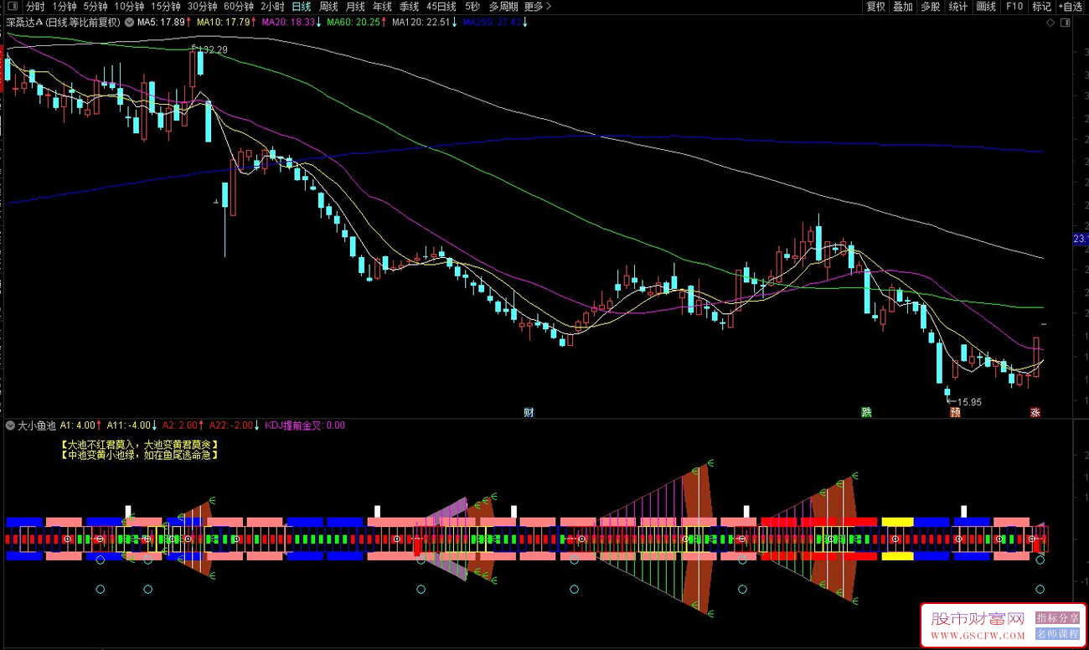The image size is (1089, 650).
Task: Click the 画线 drawing button
Action: pyautogui.click(x=986, y=7)
